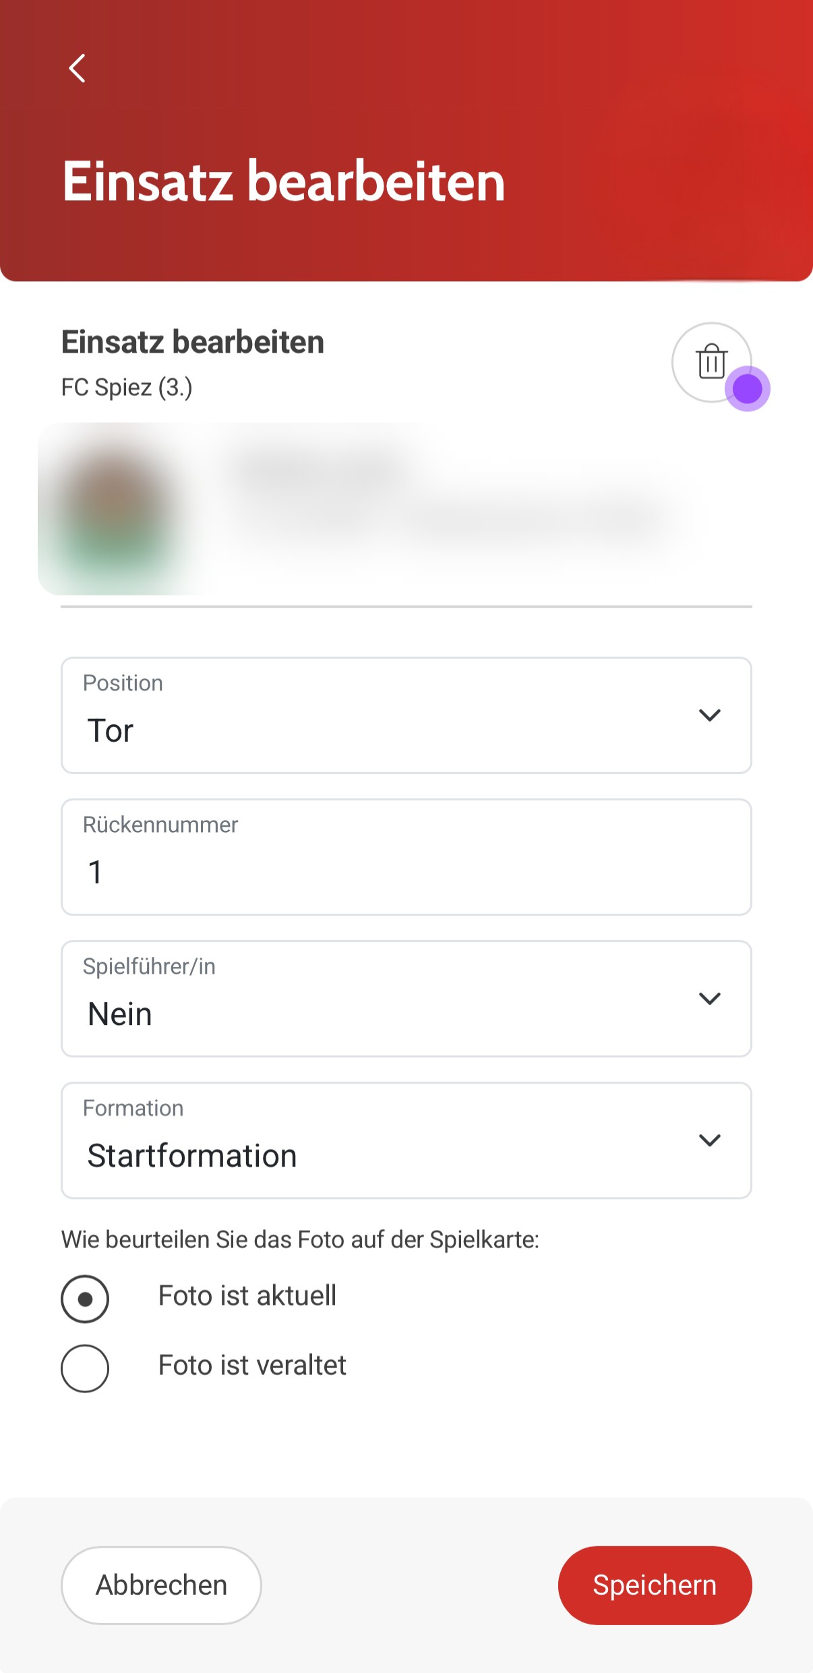The height and width of the screenshot is (1673, 813).
Task: Tap the 'Einsatz bearbeiten' page title
Action: pyautogui.click(x=283, y=182)
